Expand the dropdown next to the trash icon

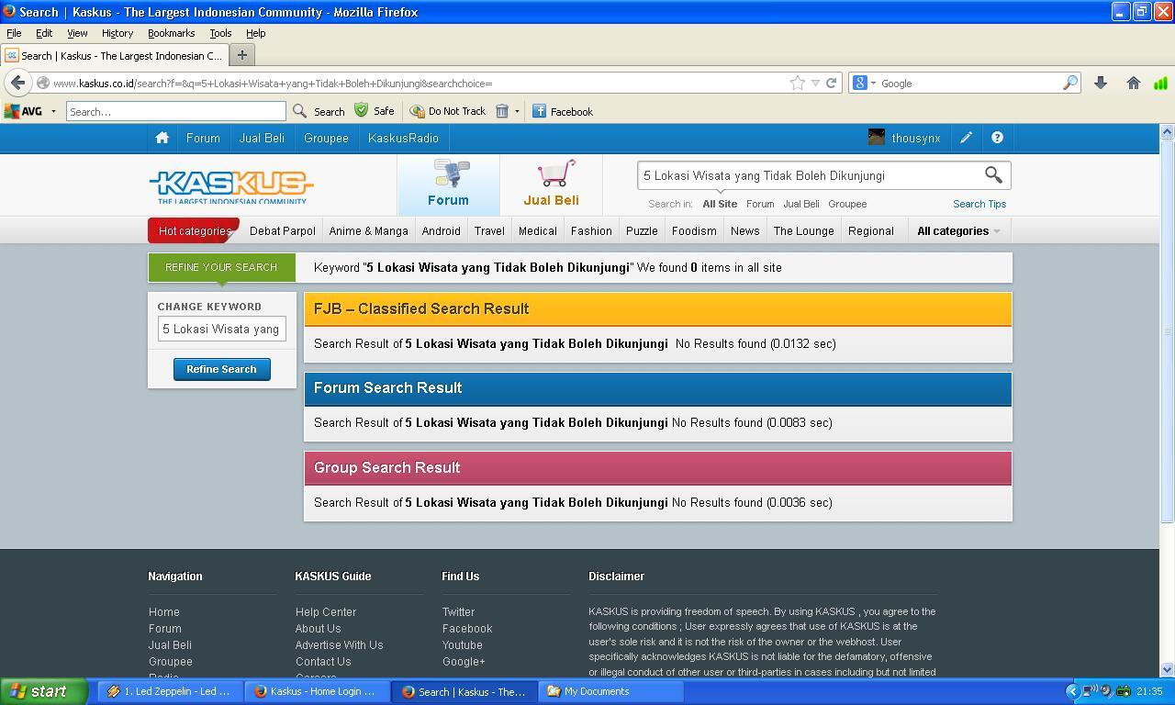pyautogui.click(x=517, y=111)
